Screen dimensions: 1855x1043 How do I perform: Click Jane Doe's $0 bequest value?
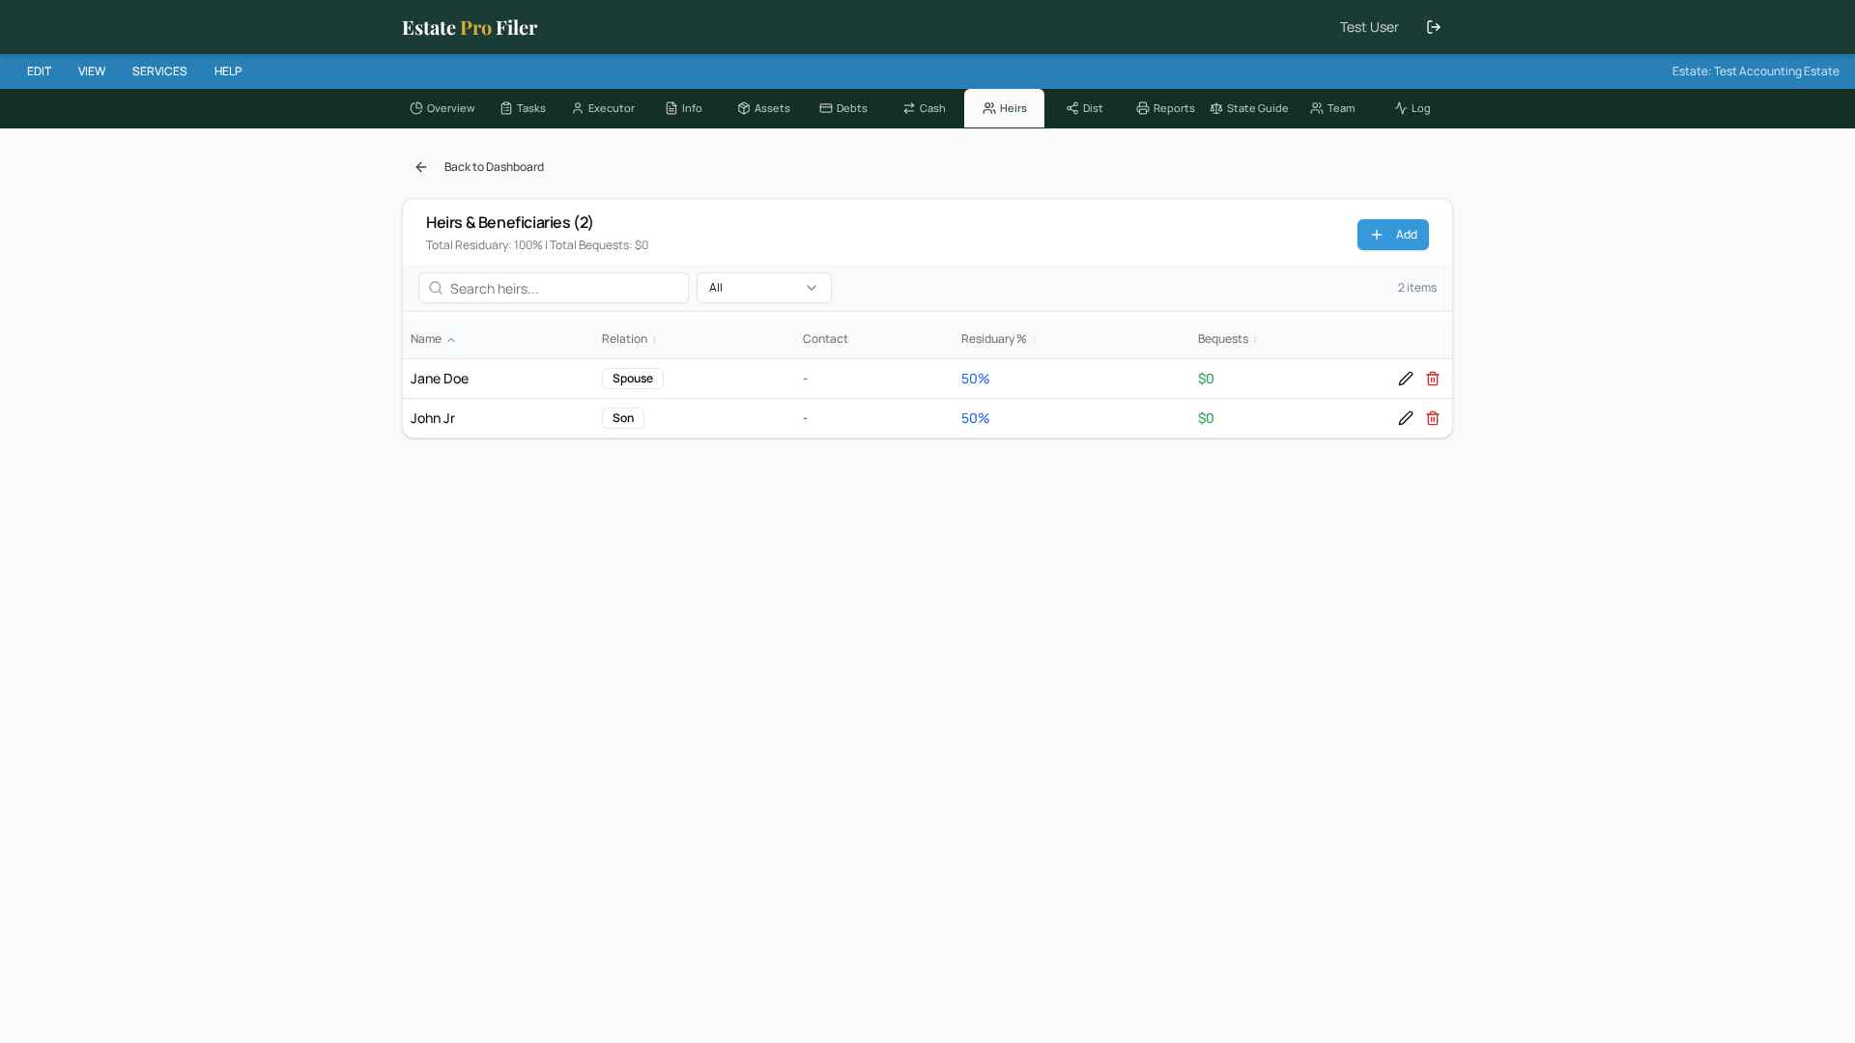pyautogui.click(x=1206, y=379)
